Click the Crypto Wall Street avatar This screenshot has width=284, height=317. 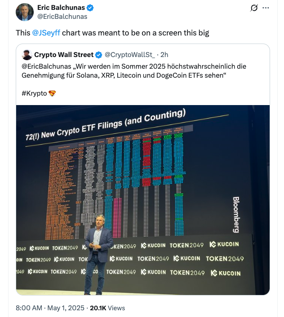(x=27, y=55)
